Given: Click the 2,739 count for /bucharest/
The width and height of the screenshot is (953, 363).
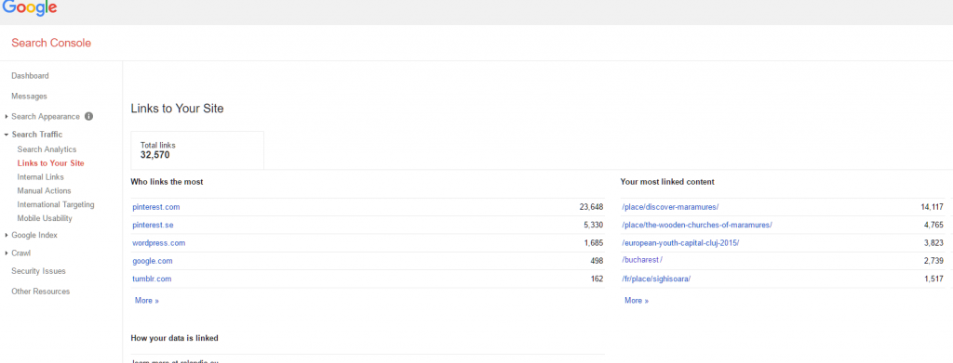Looking at the screenshot, I should (x=933, y=261).
